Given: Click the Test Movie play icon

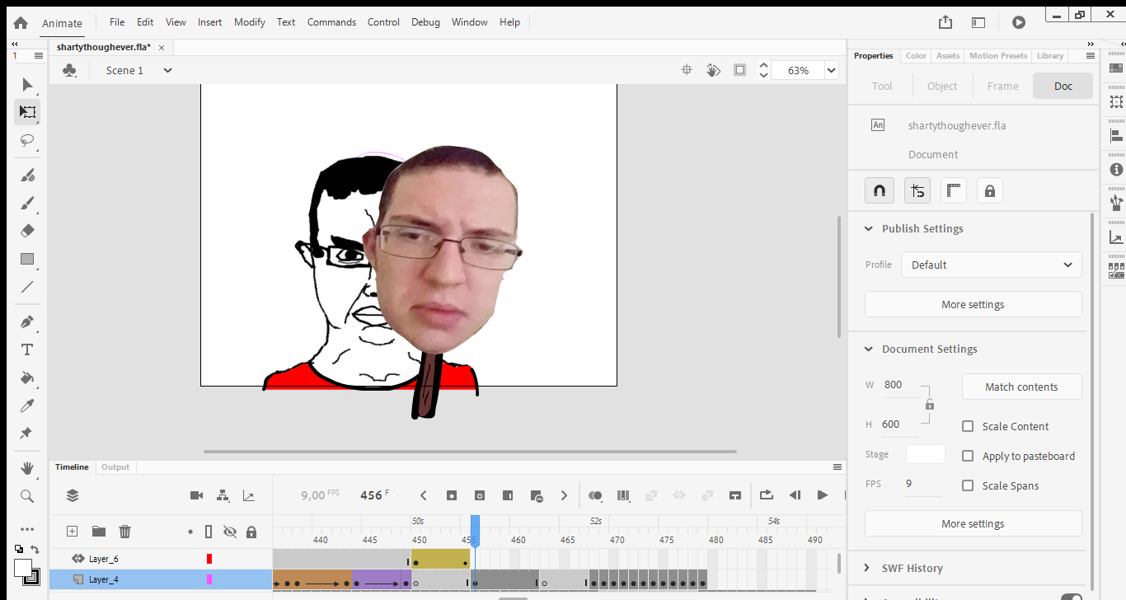Looking at the screenshot, I should (x=1019, y=23).
